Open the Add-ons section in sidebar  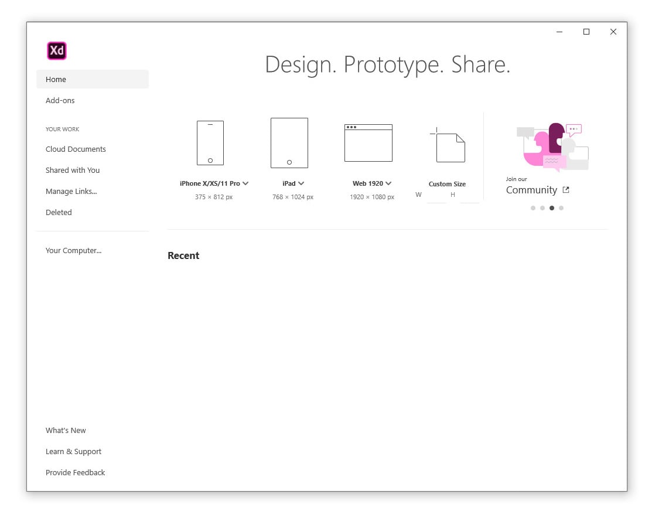[60, 100]
